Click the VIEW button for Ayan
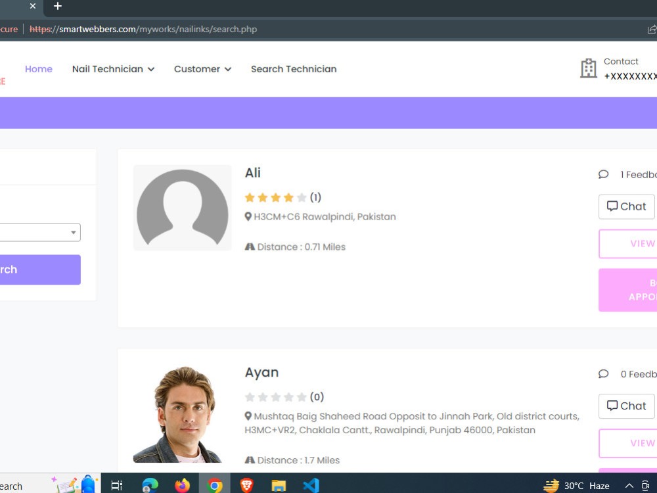This screenshot has width=657, height=493. pyautogui.click(x=628, y=443)
